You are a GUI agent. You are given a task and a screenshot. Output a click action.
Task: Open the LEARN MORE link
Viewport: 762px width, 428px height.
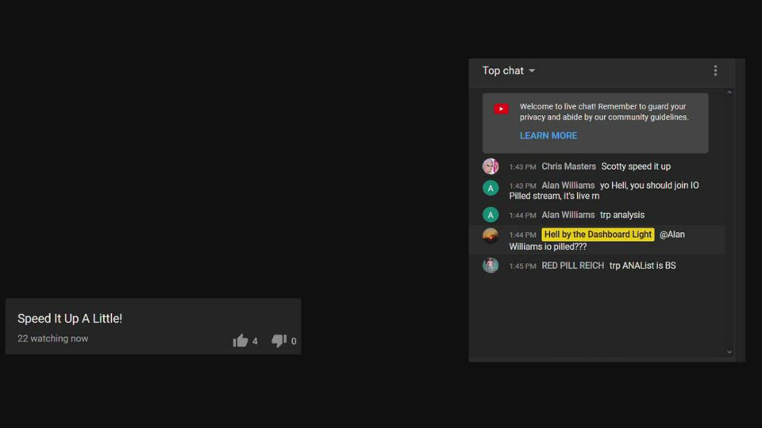click(548, 136)
